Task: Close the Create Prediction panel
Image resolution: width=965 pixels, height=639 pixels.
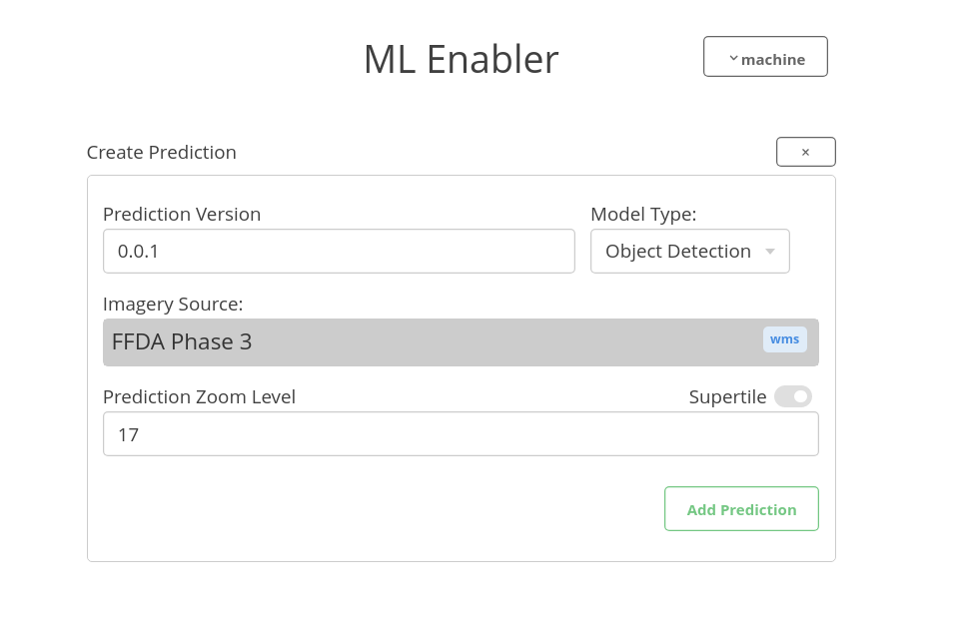Action: [x=805, y=152]
